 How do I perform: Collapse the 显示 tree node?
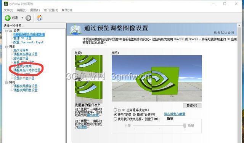[x=6, y=46]
